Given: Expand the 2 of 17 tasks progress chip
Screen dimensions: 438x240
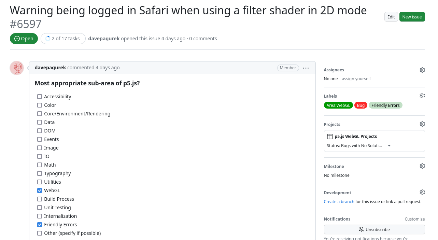Looking at the screenshot, I should [x=63, y=38].
